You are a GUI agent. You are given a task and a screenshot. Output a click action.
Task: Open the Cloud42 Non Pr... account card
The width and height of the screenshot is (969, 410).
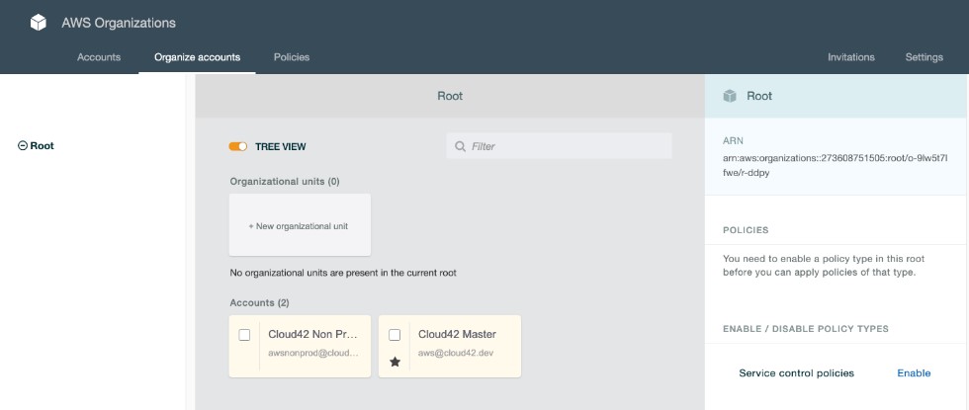coord(300,347)
